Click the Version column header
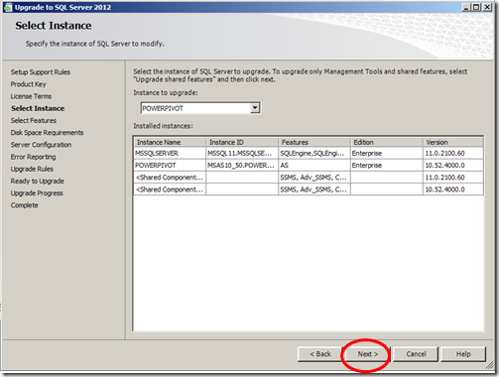 click(453, 142)
